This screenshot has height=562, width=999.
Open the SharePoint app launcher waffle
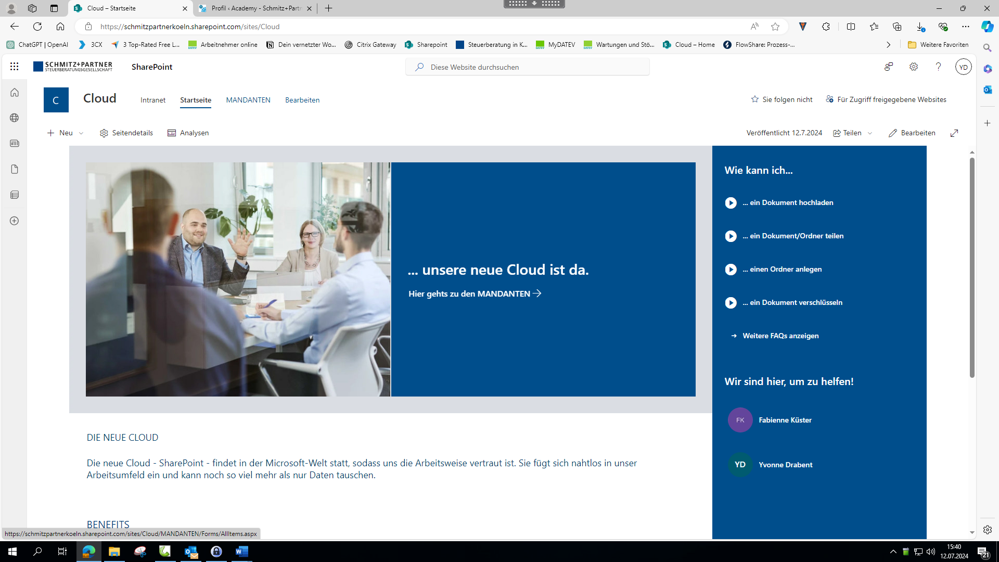[x=14, y=67]
